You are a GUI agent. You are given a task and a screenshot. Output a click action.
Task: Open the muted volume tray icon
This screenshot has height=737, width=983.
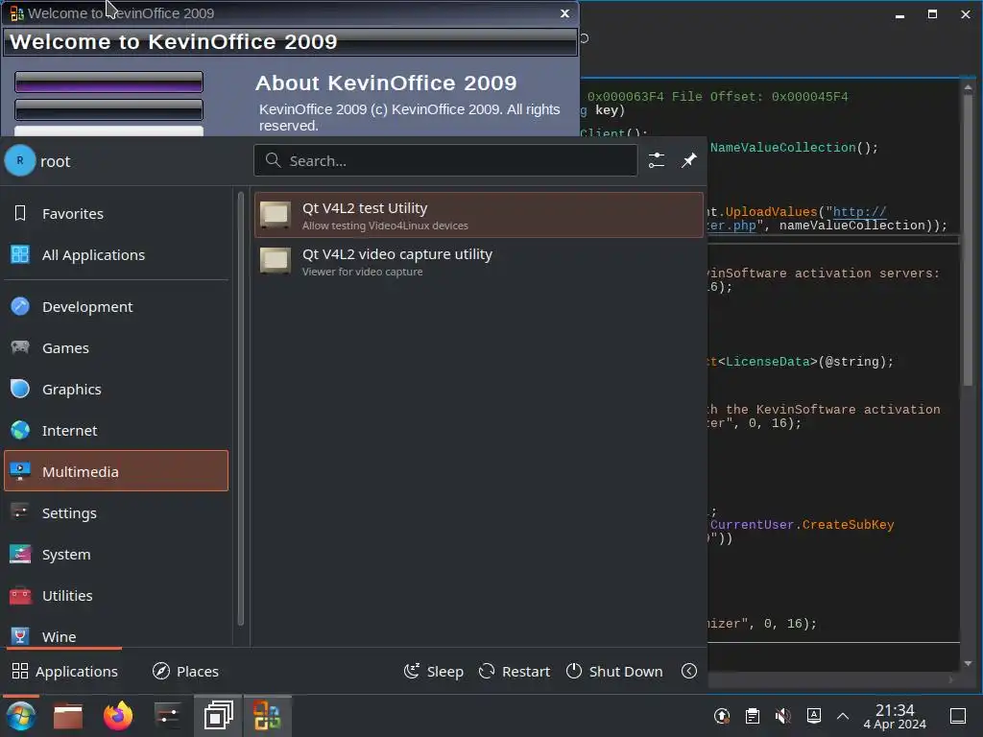[782, 716]
